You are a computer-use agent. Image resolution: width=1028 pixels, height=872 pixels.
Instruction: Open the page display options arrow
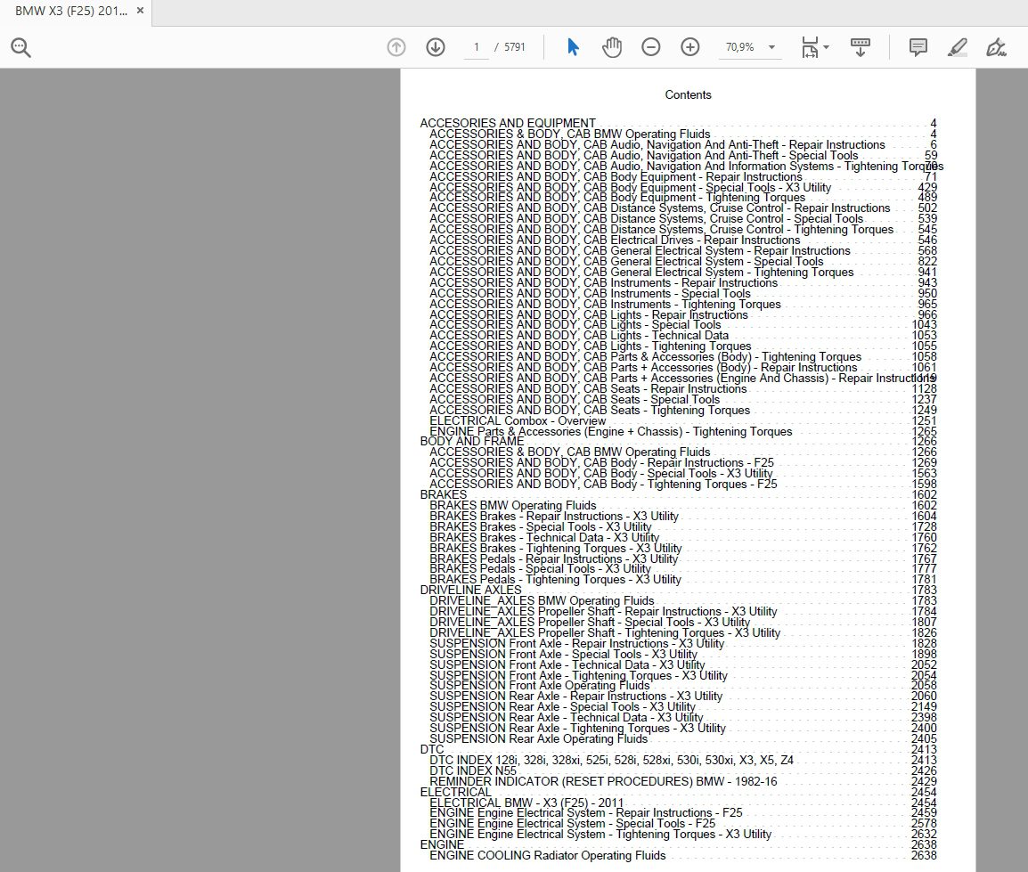[826, 47]
